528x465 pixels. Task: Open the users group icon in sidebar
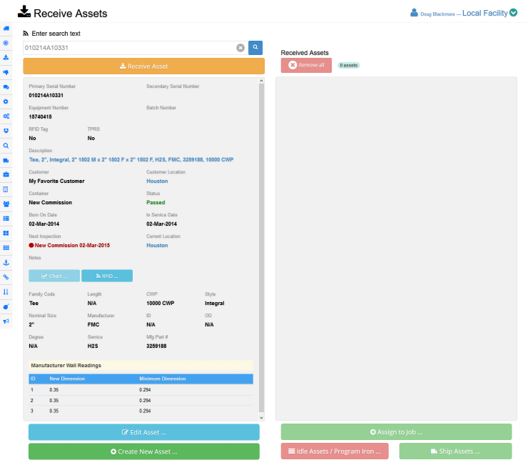point(6,204)
